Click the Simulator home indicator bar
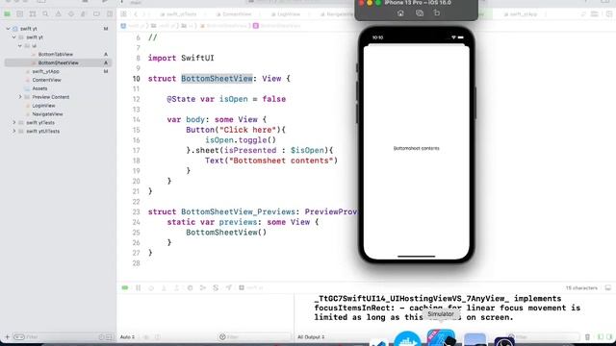The width and height of the screenshot is (616, 346). coord(417,257)
